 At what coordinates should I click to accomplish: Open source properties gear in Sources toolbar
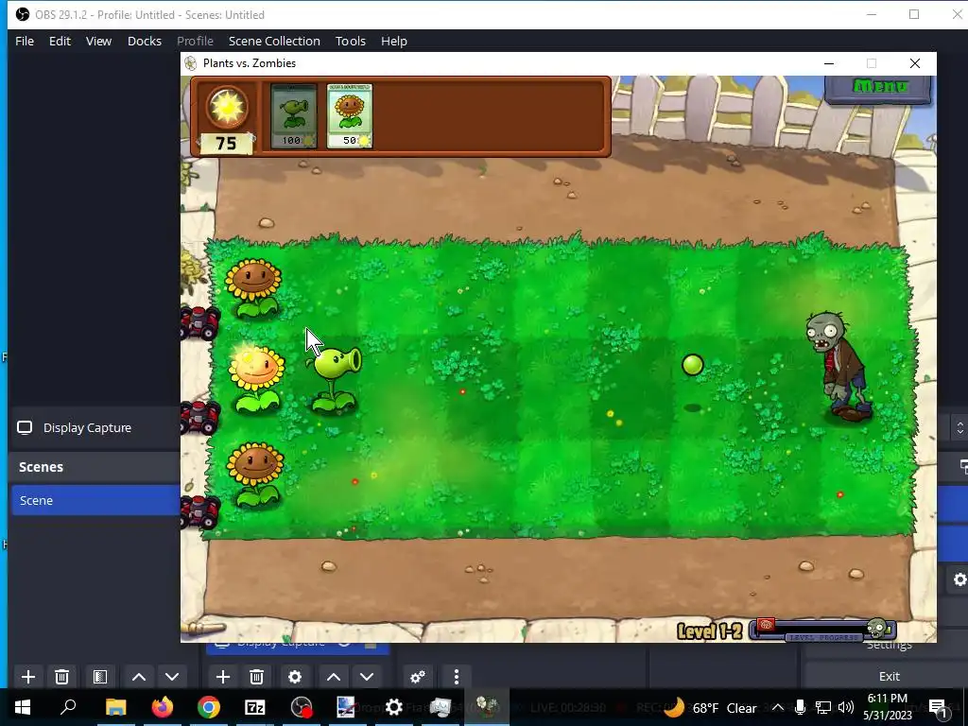pos(295,677)
